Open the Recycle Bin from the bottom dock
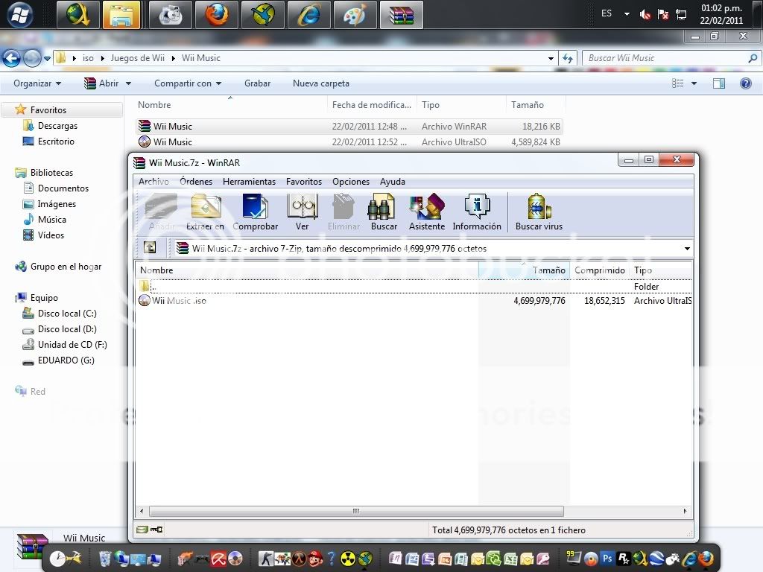Screen dimensions: 763x572 pos(105,558)
